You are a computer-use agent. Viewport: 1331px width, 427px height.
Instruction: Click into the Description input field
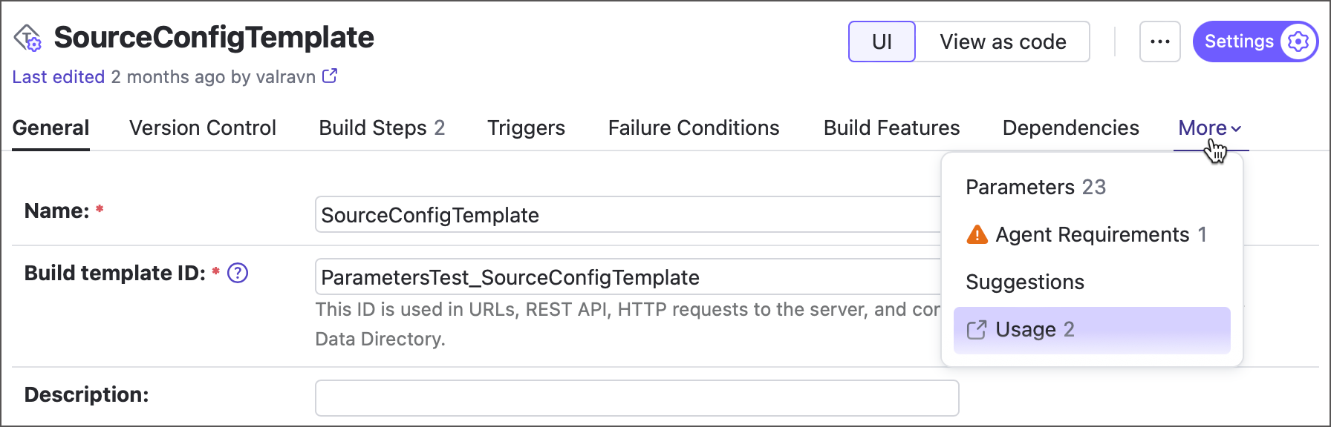(x=637, y=398)
